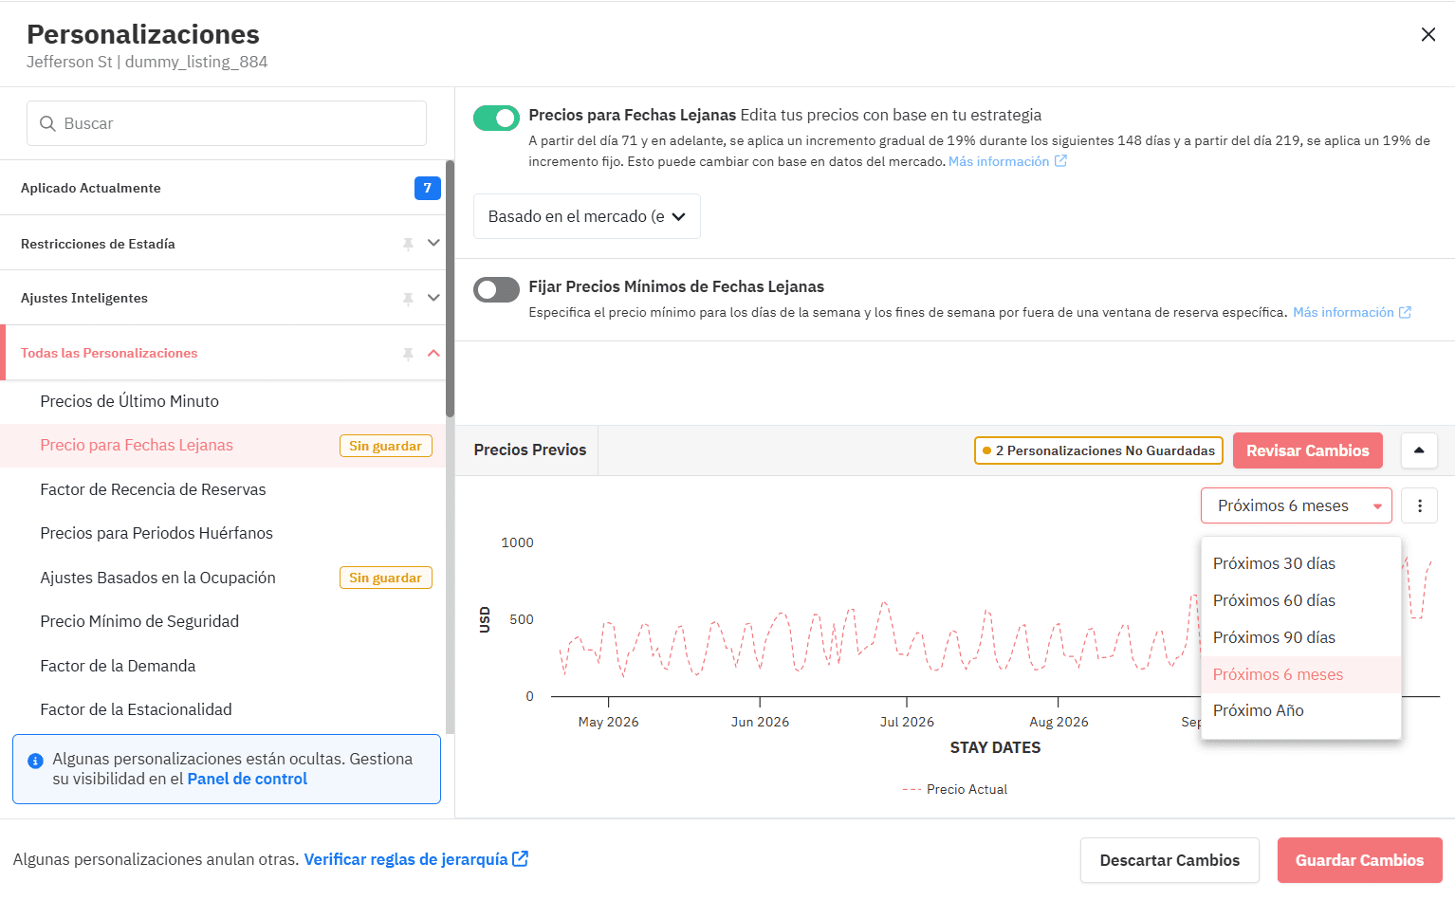Screen dimensions: 1455x900
Task: Click the pin icon beside Todas las Personalizaciones
Action: coord(408,354)
